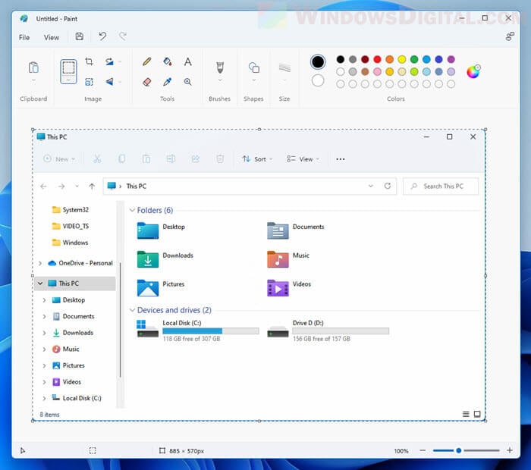Click the Documents folder in the main pane
531x470 pixels.
[x=295, y=230]
